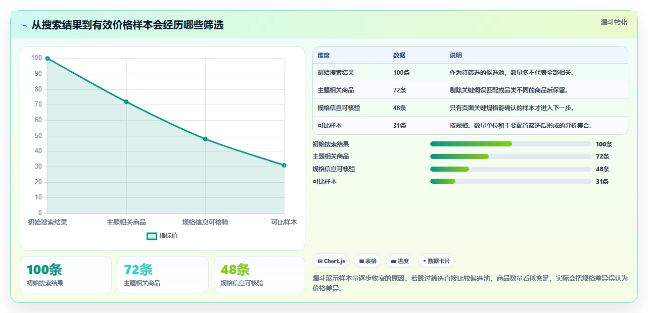Click the 进度 chip
Viewport: 648px width, 313px height.
[399, 261]
